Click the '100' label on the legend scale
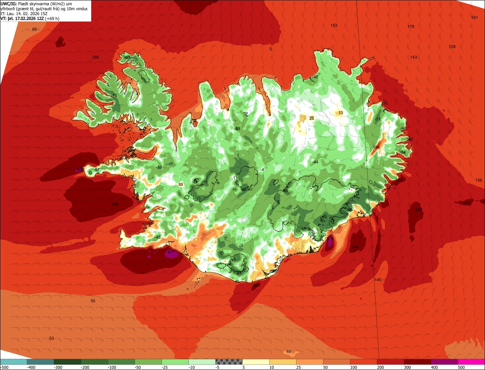 (x=353, y=367)
